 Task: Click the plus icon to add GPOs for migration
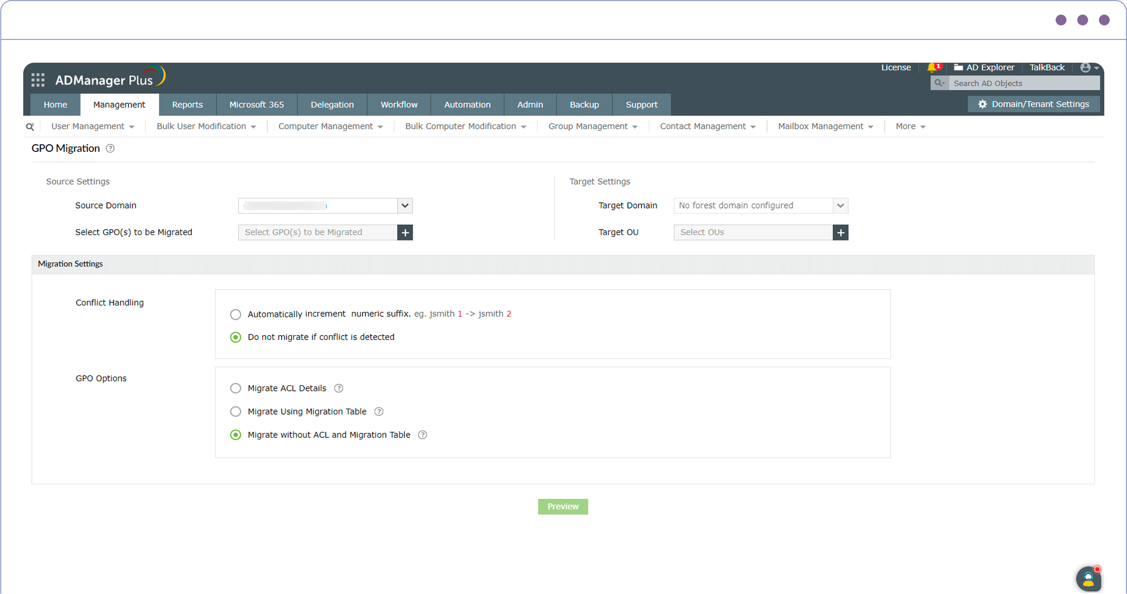point(405,232)
